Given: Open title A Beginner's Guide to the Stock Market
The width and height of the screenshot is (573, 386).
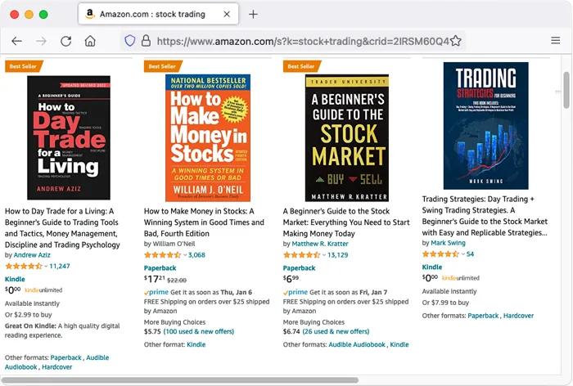Looking at the screenshot, I should point(346,222).
